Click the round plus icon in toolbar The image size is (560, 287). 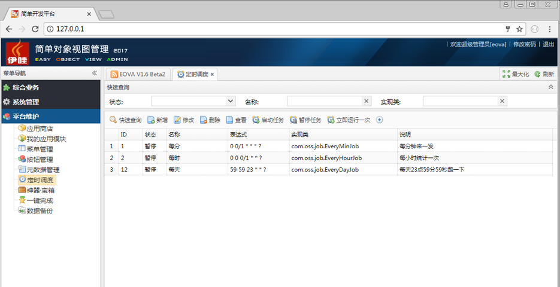(x=379, y=120)
